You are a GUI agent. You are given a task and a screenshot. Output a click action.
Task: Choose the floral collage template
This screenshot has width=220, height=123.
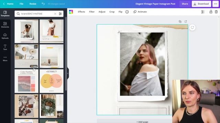point(26,106)
